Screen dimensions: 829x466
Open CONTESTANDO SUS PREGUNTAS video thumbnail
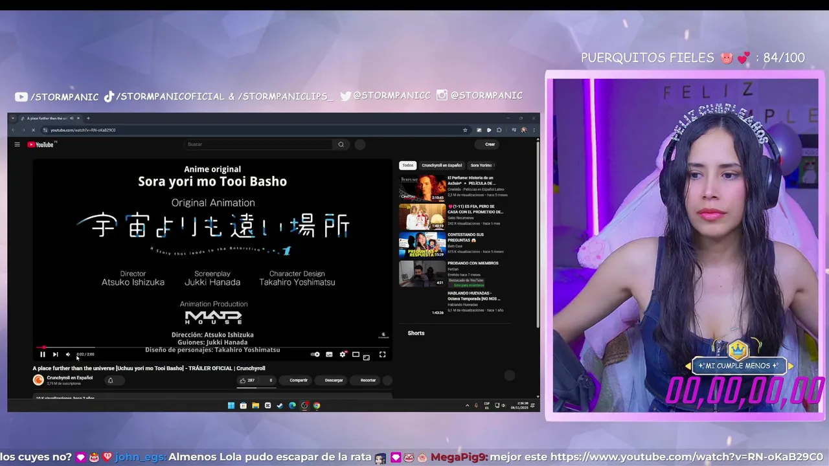pyautogui.click(x=422, y=245)
